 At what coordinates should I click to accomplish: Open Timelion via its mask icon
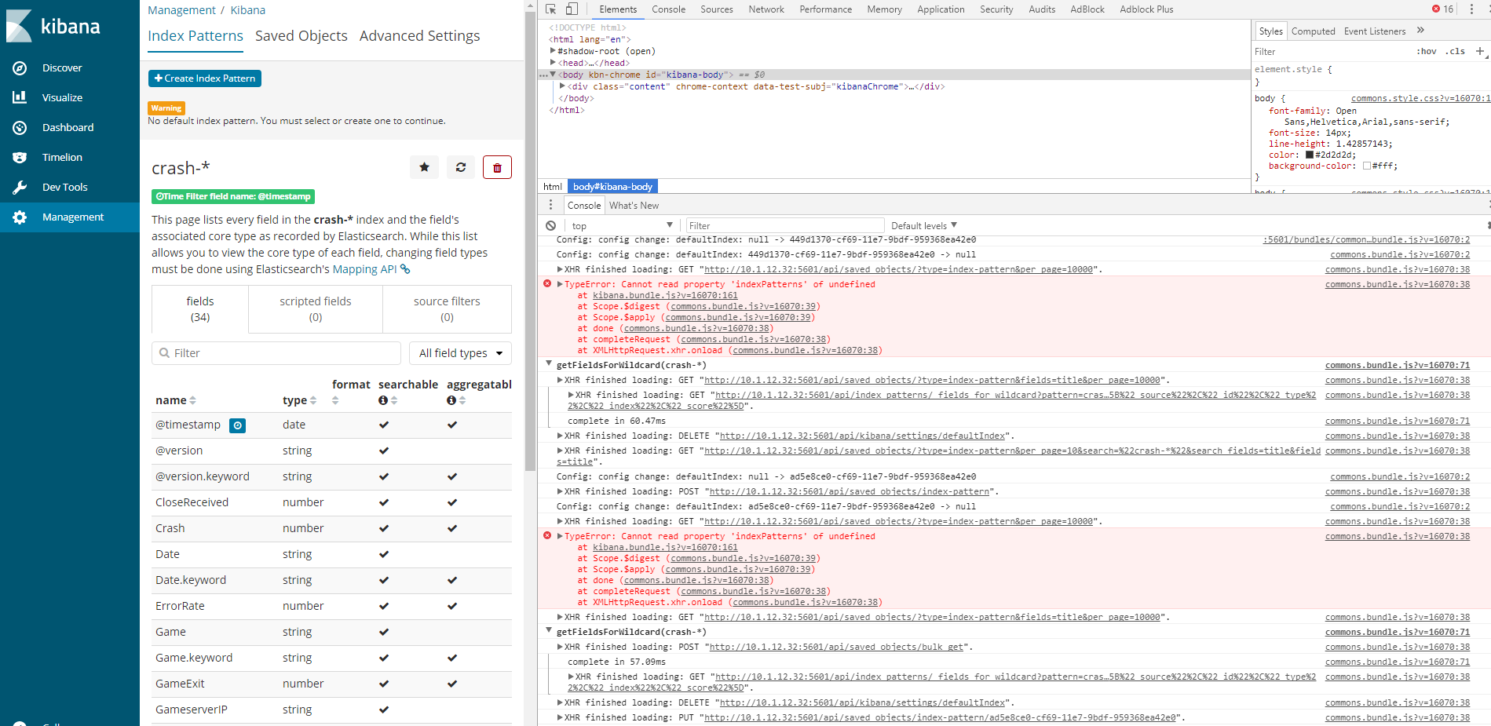tap(20, 157)
